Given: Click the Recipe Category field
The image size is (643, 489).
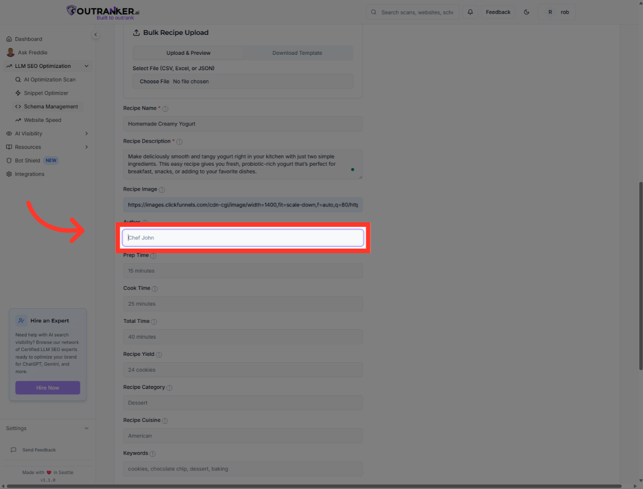Looking at the screenshot, I should click(243, 403).
